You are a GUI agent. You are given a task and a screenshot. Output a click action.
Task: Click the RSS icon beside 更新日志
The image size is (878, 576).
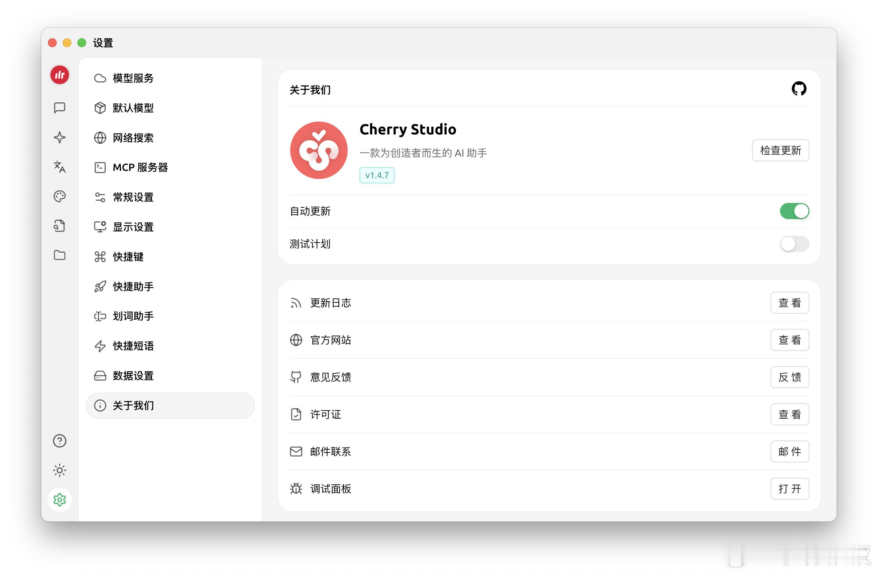click(x=296, y=303)
